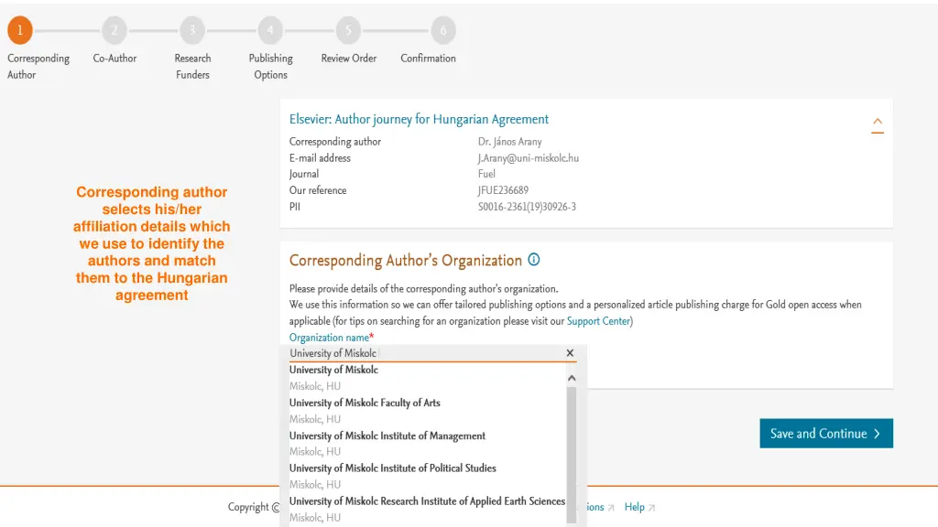Click the Research Funders step label
This screenshot has width=938, height=527.
[192, 66]
